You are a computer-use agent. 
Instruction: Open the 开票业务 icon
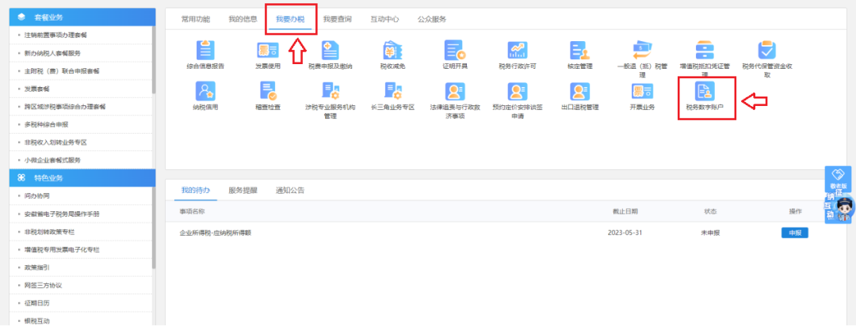point(642,91)
